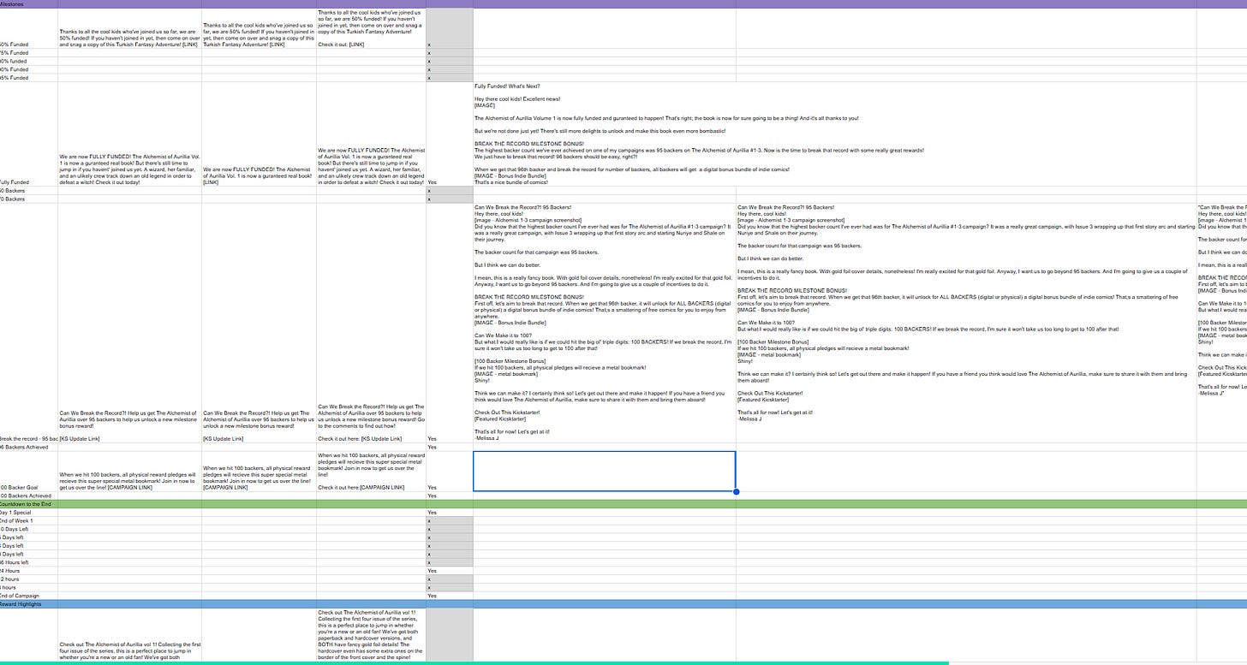
Task: Click the 'x' in the 36 Hours left row
Action: point(429,562)
